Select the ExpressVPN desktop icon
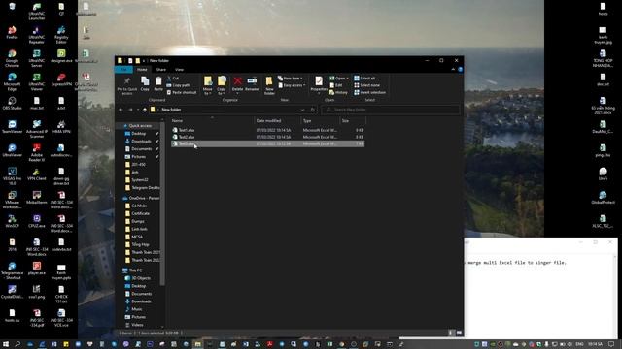 click(x=61, y=79)
